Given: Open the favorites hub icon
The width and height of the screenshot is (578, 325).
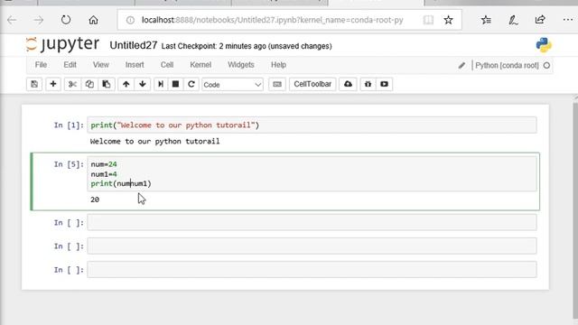Looking at the screenshot, I should pos(486,20).
